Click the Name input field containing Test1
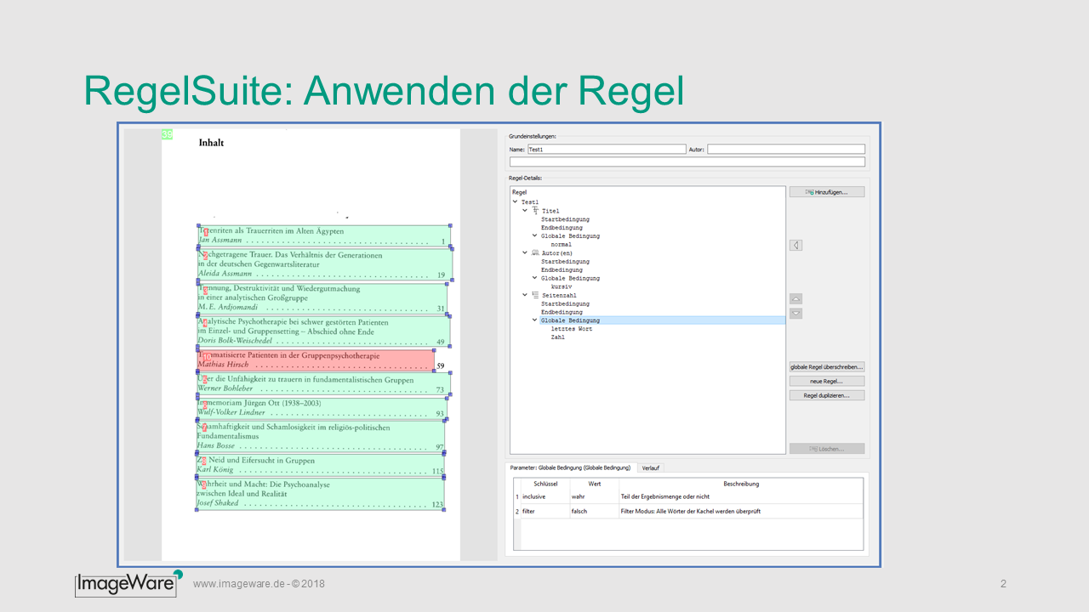The height and width of the screenshot is (612, 1089). [x=606, y=150]
